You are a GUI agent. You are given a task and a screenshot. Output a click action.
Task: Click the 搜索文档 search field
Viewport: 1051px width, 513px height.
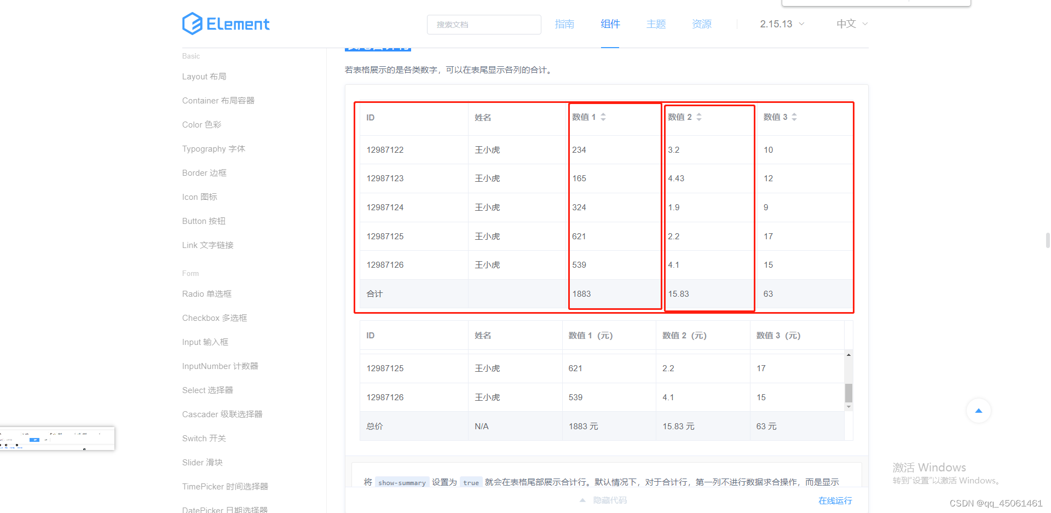484,25
